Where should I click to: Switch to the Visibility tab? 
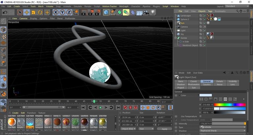coord(233,81)
